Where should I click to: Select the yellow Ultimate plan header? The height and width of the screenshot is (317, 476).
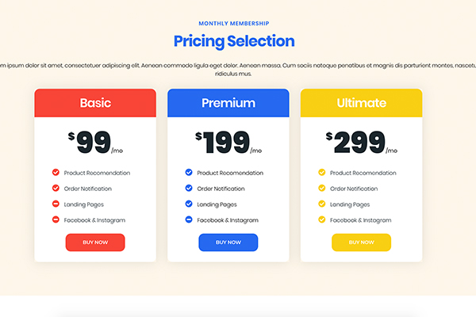pos(361,103)
